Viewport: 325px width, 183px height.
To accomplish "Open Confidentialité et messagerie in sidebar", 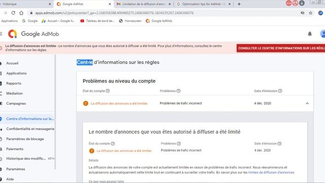I will tap(27, 129).
